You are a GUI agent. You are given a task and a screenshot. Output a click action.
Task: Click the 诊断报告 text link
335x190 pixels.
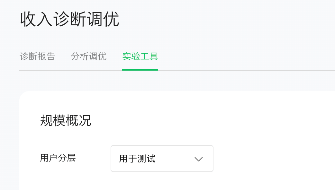[x=37, y=57]
